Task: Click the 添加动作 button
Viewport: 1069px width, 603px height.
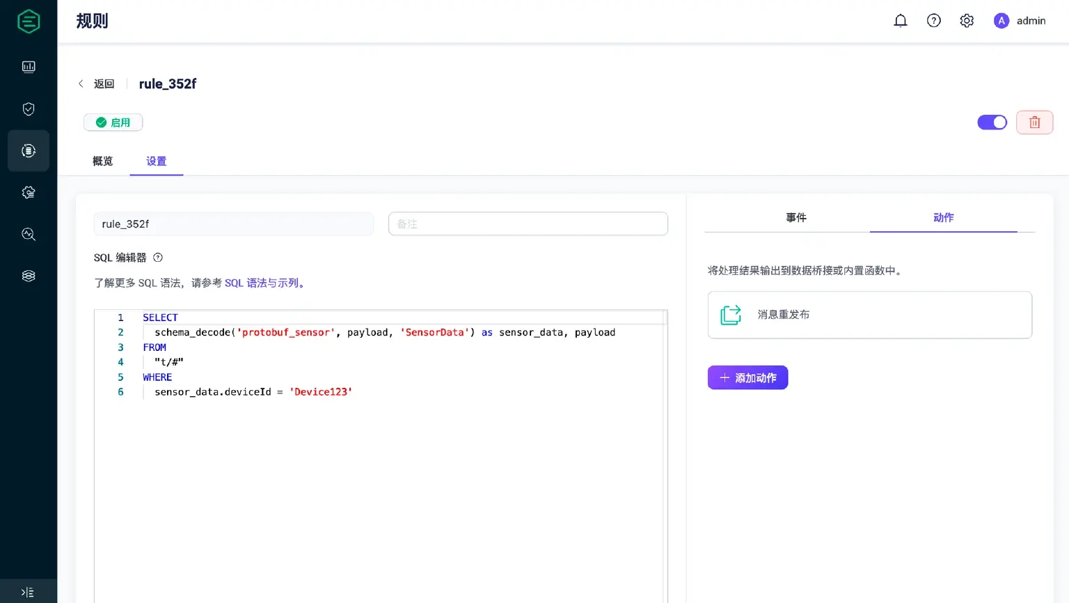Action: tap(747, 377)
